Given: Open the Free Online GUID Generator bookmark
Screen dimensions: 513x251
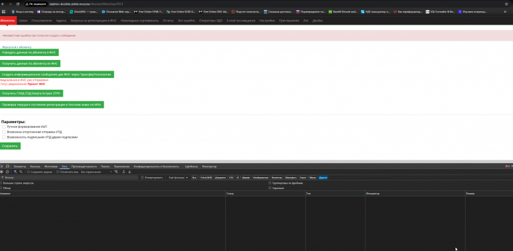Looking at the screenshot, I should (x=180, y=11).
